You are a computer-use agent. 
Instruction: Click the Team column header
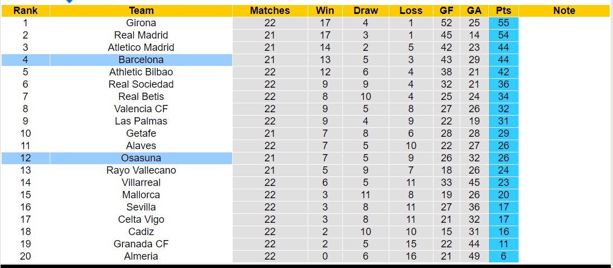[x=141, y=11]
